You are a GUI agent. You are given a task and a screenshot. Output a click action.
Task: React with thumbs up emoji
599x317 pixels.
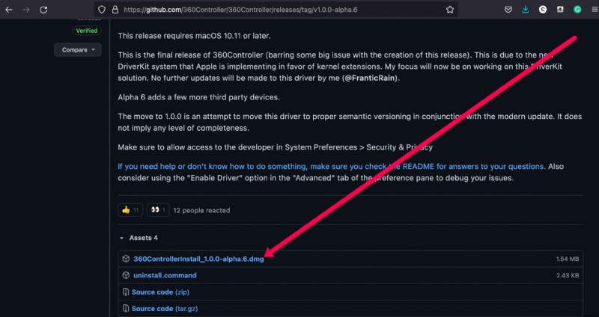tap(130, 210)
